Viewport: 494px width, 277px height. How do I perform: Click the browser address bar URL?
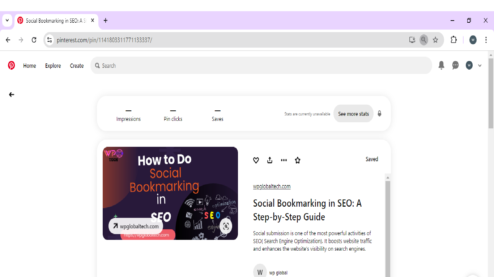104,40
